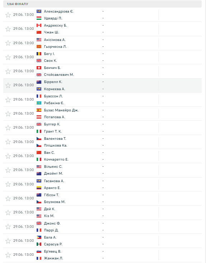Open player Боузкова М. link
Image resolution: width=206 pixels, height=263 pixels.
pos(55,202)
